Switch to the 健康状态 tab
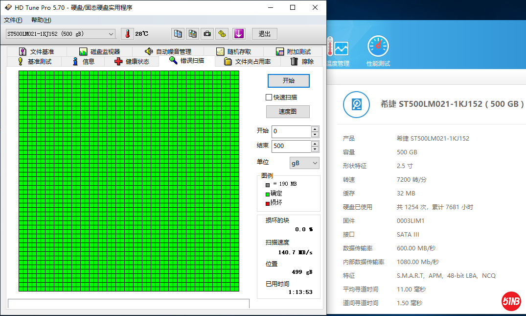 click(132, 61)
